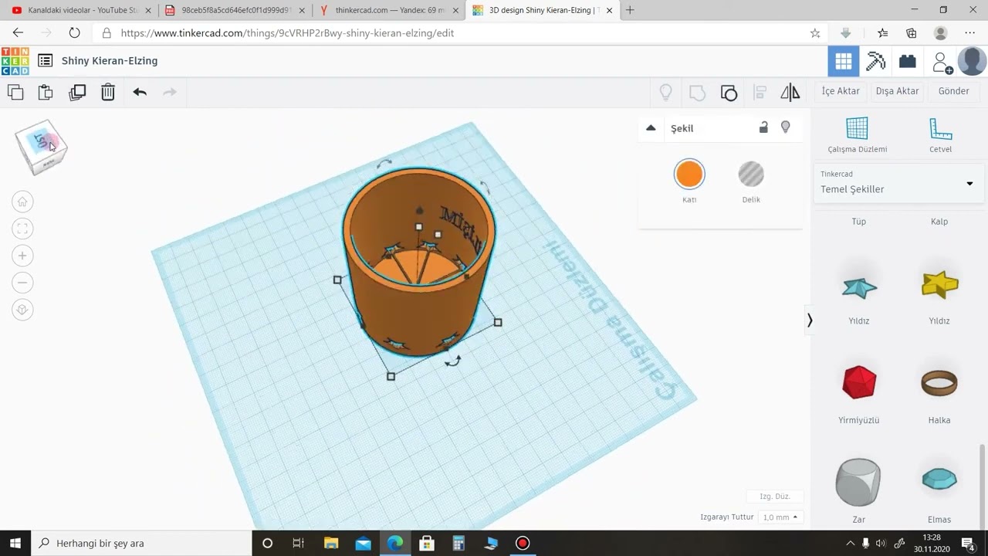This screenshot has width=988, height=556.
Task: Click the view cube
Action: click(42, 146)
